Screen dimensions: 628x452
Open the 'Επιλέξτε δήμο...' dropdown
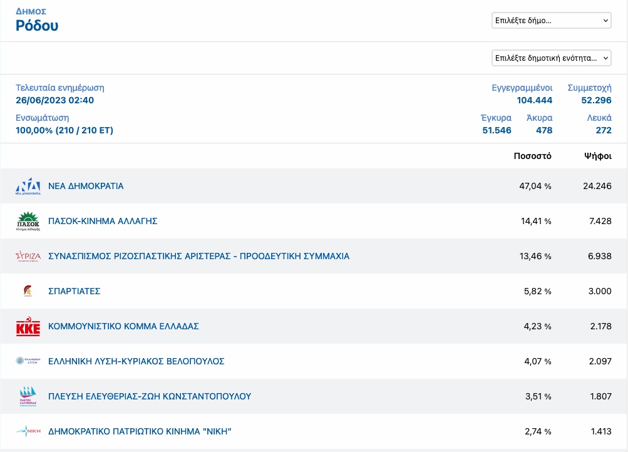point(552,21)
